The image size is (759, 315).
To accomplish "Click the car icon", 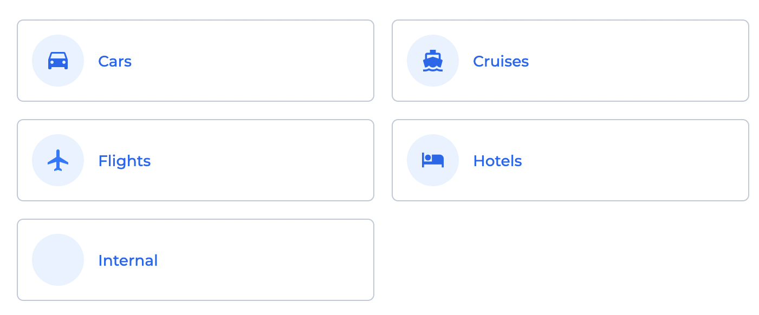I will pos(58,61).
